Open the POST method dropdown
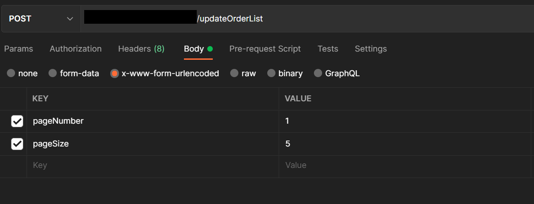Image resolution: width=534 pixels, height=204 pixels. pyautogui.click(x=41, y=19)
